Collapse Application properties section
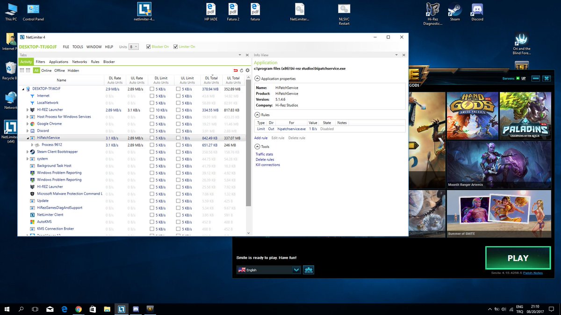The height and width of the screenshot is (315, 561). tap(257, 78)
